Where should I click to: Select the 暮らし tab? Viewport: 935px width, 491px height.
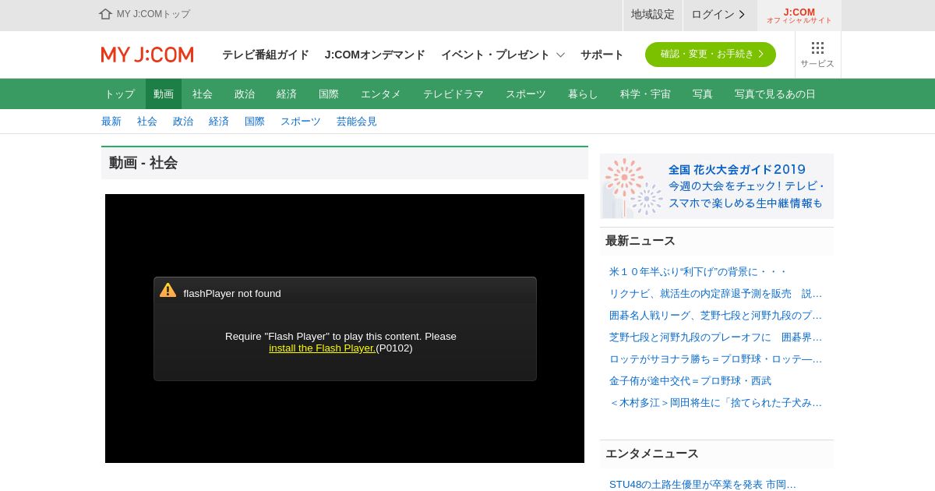pos(583,94)
